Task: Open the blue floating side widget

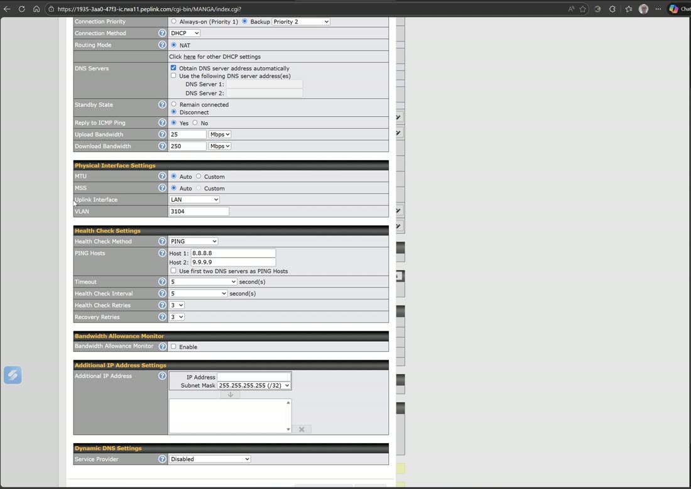Action: pos(13,375)
